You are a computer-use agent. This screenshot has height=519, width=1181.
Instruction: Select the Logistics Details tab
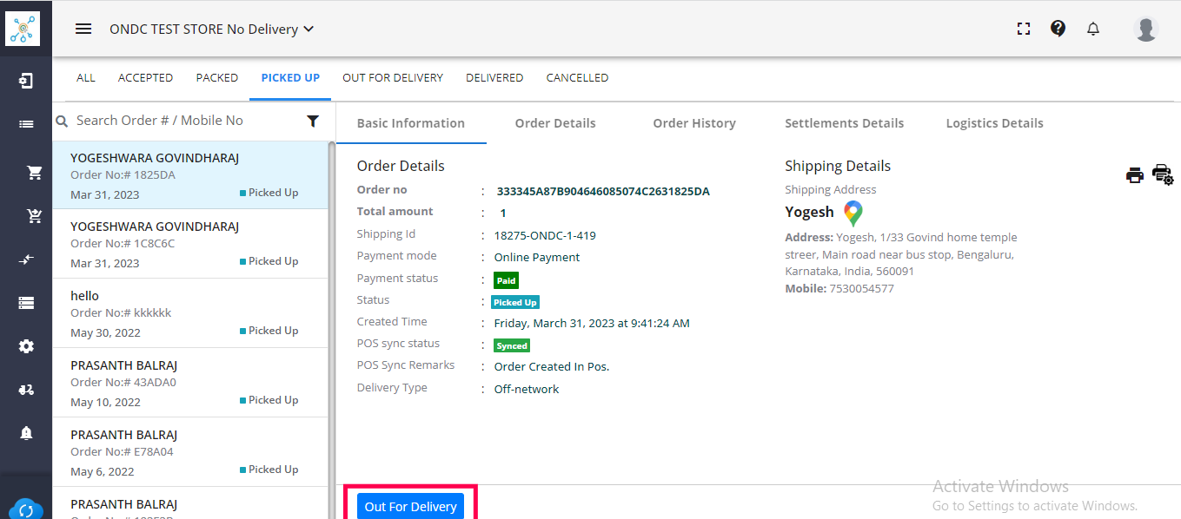point(994,123)
